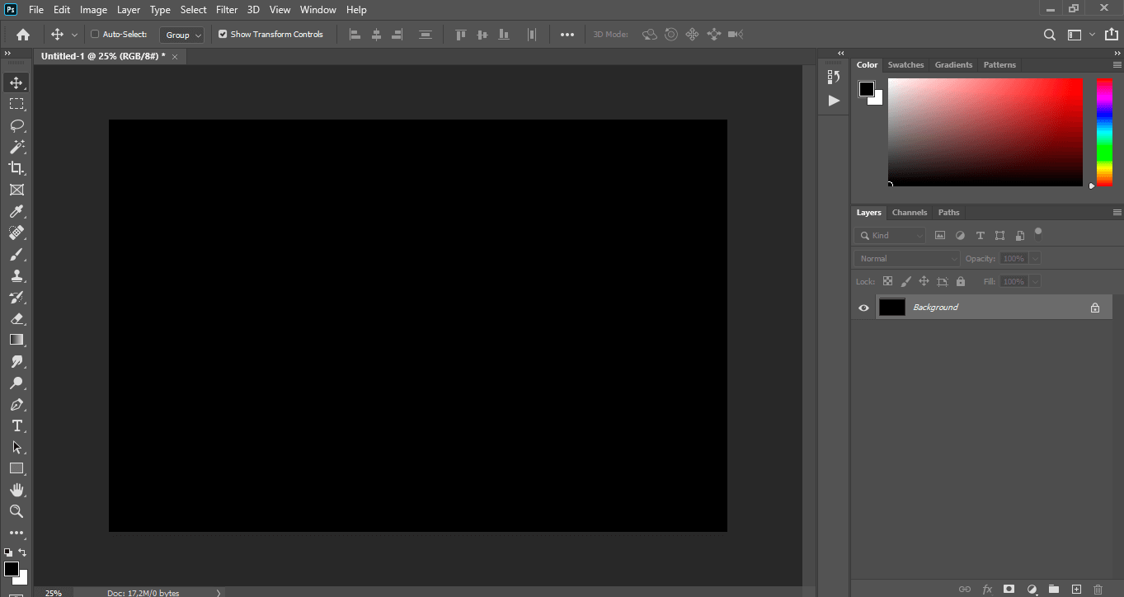The height and width of the screenshot is (597, 1124).
Task: Switch to the Paths tab
Action: [x=949, y=213]
